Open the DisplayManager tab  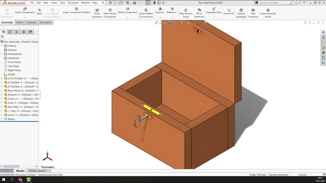point(31,32)
